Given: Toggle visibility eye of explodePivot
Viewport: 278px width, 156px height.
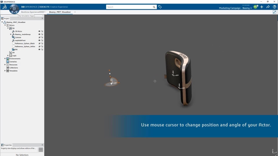Looking at the screenshot, I should (x=39, y=40).
